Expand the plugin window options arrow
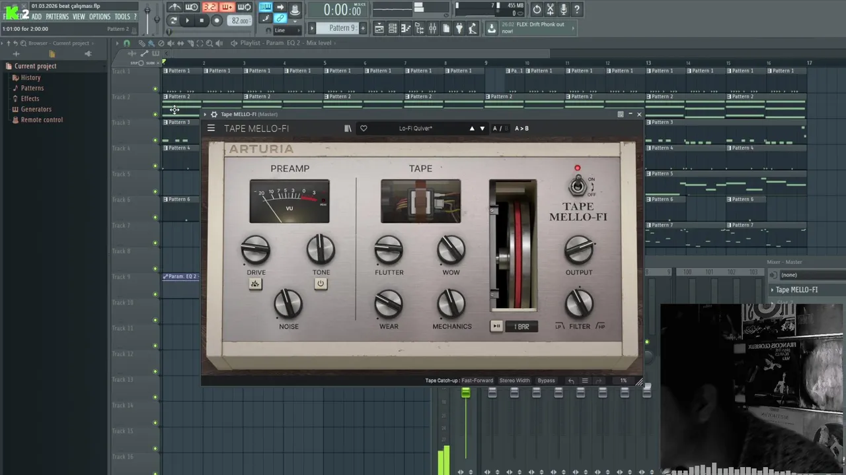 (x=205, y=114)
